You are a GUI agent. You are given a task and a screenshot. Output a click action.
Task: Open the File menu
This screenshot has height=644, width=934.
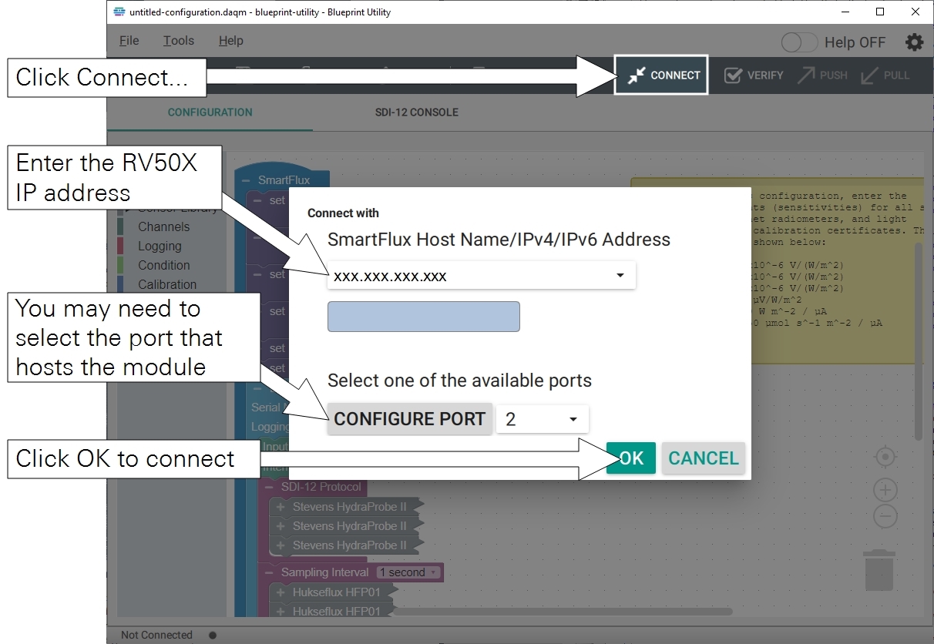tap(129, 41)
